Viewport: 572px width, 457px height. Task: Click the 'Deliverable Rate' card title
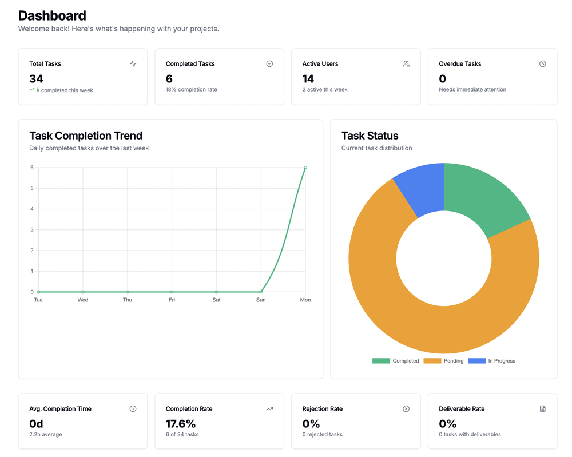point(462,409)
